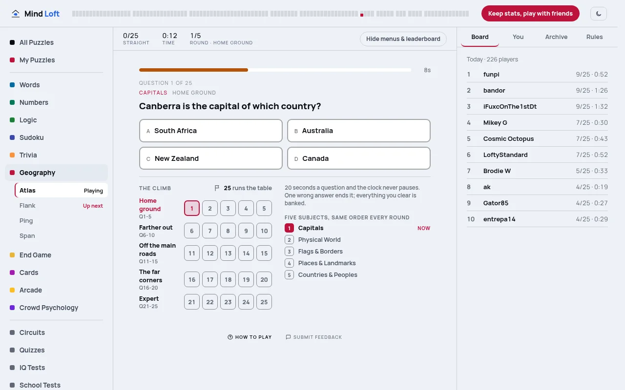Screen dimensions: 625x390
Task: Select Atlas in the sidebar
Action: (61, 191)
